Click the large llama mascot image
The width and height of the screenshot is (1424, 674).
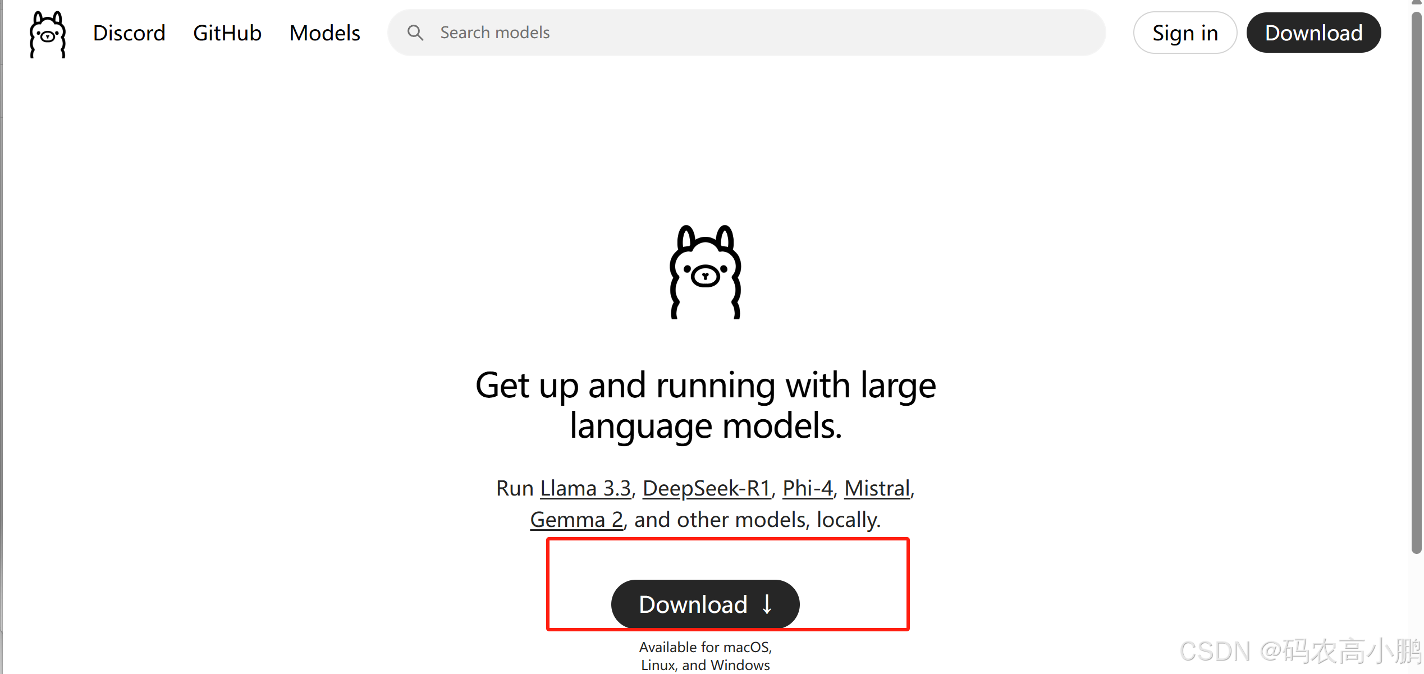706,272
